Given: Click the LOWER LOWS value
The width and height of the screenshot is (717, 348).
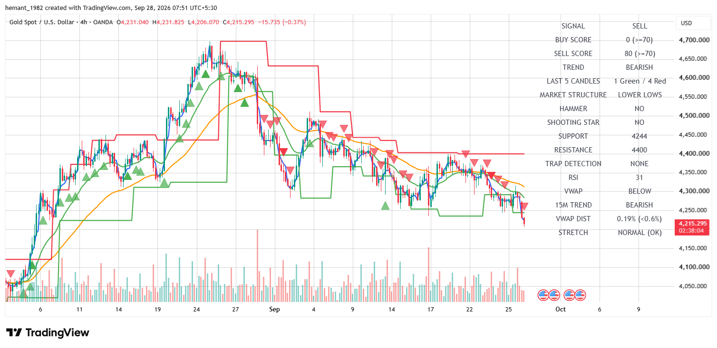Looking at the screenshot, I should click(639, 95).
